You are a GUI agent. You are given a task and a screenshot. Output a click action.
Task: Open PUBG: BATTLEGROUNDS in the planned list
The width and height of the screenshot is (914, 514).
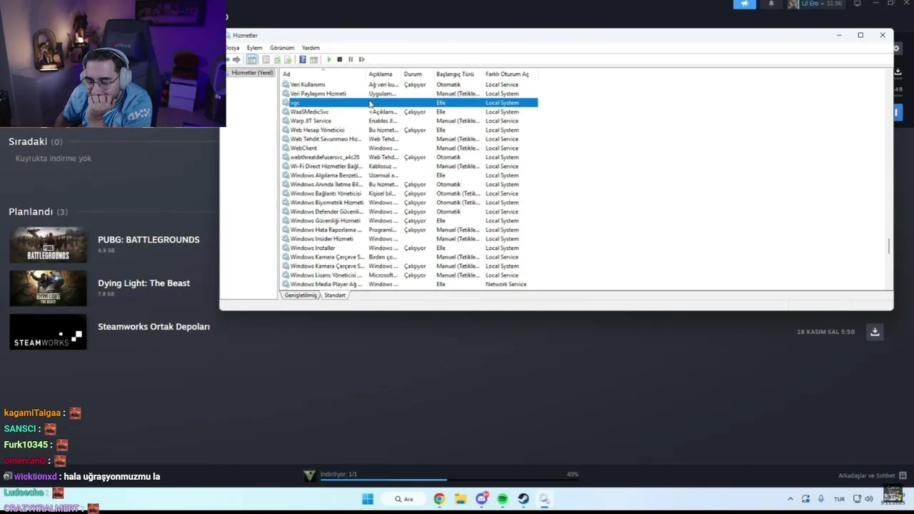pos(149,240)
